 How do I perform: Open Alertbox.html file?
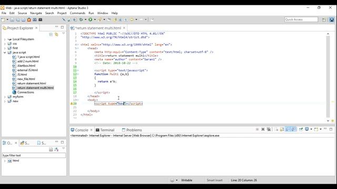pos(26,66)
